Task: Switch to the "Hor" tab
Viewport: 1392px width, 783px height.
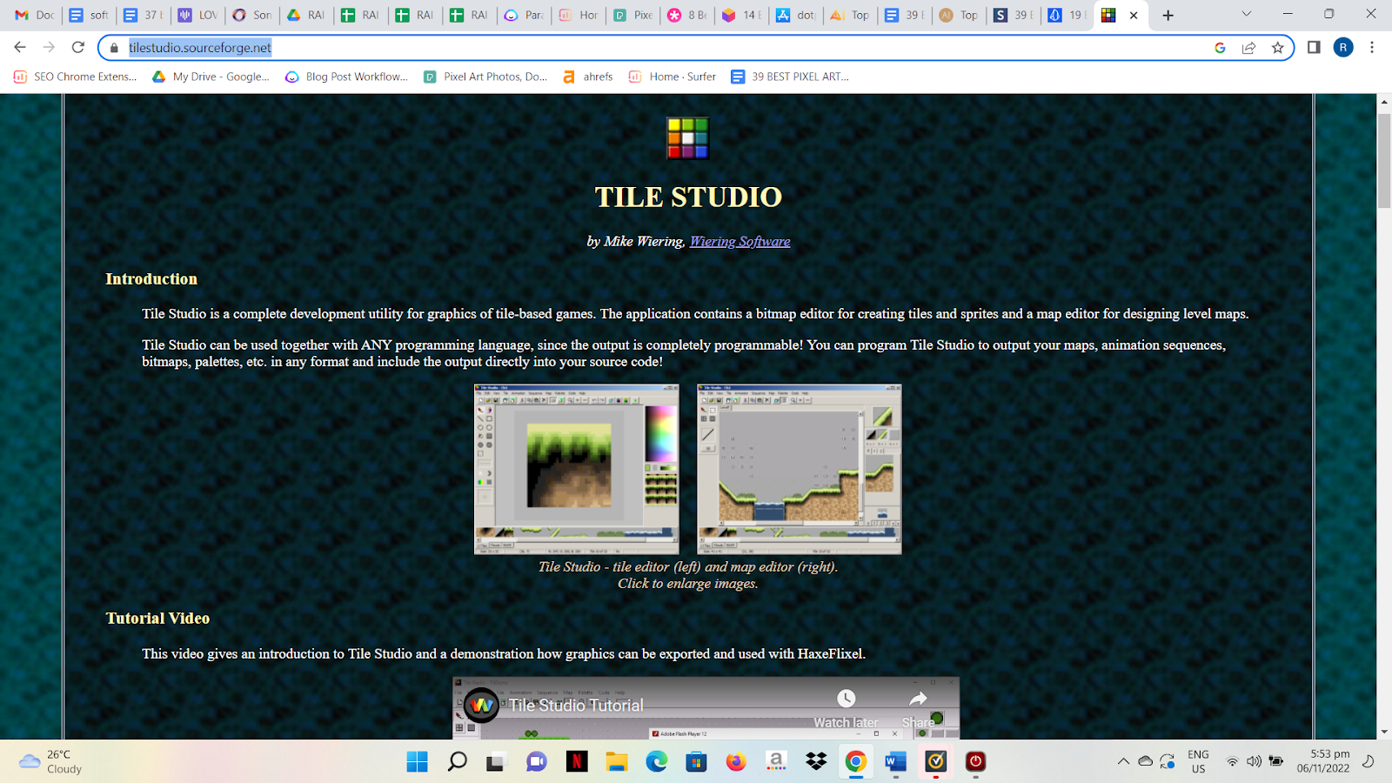Action: click(x=578, y=15)
